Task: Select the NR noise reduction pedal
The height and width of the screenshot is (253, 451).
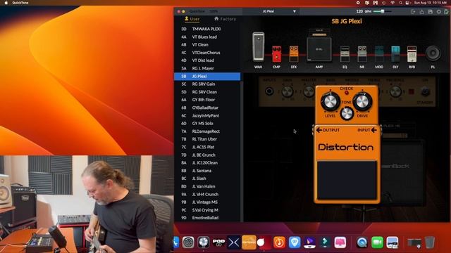Action: pyautogui.click(x=362, y=54)
